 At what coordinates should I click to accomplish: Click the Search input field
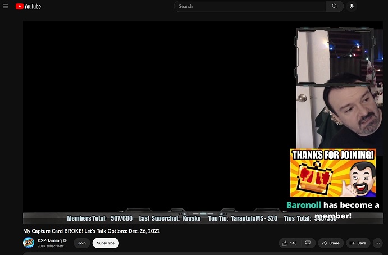pos(250,6)
